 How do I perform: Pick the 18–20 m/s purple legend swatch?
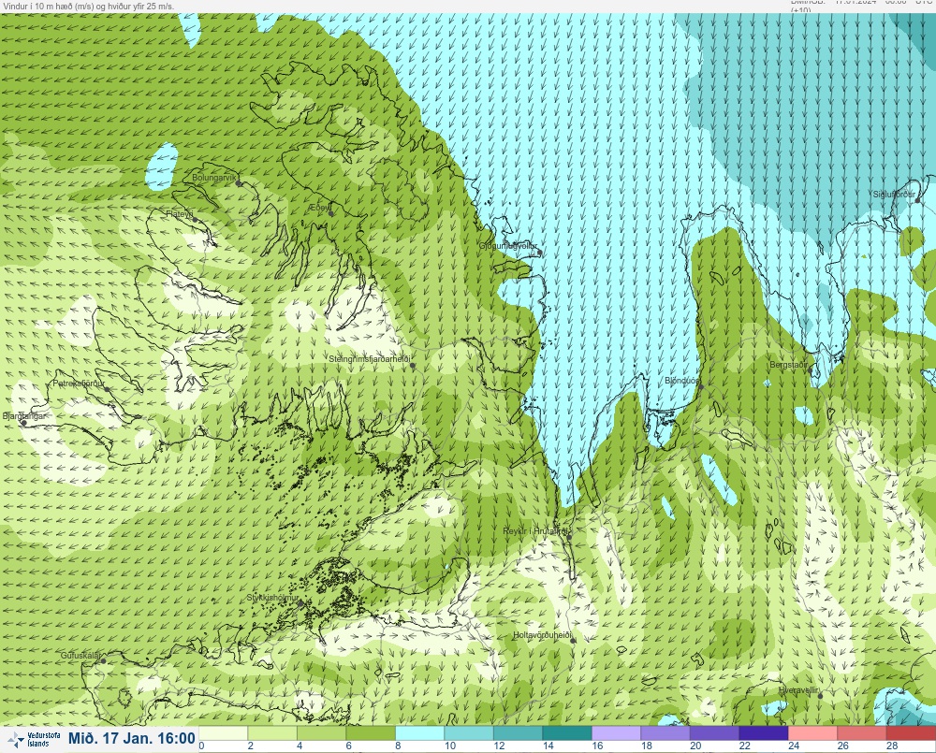pos(665,732)
